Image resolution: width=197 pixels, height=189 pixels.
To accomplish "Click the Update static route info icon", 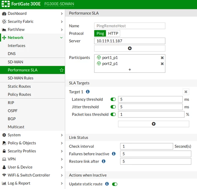I will point(107,184).
